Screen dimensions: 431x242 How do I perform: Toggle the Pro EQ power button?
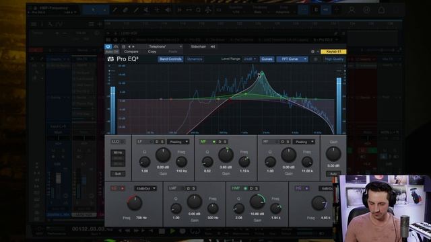[x=108, y=46]
